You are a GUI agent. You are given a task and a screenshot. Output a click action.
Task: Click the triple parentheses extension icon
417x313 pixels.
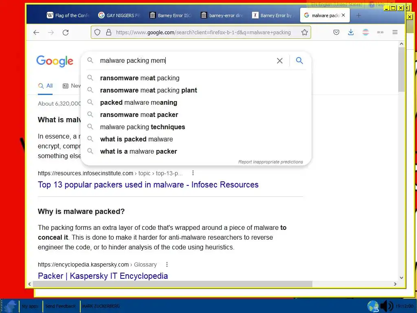tap(380, 33)
